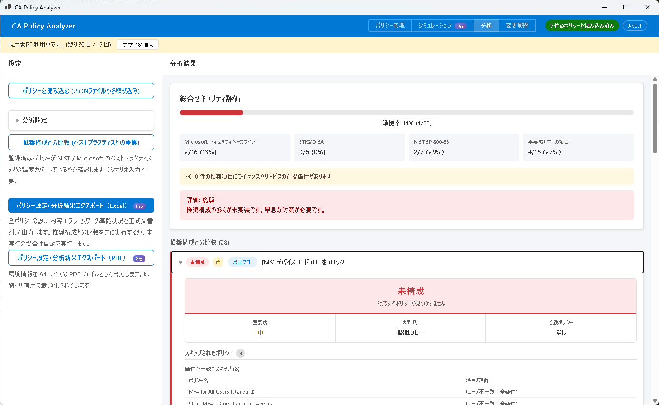Click the red 未構成 status badge
The height and width of the screenshot is (405, 659).
point(197,262)
